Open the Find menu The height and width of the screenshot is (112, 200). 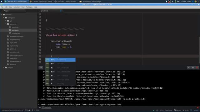tap(23, 7)
